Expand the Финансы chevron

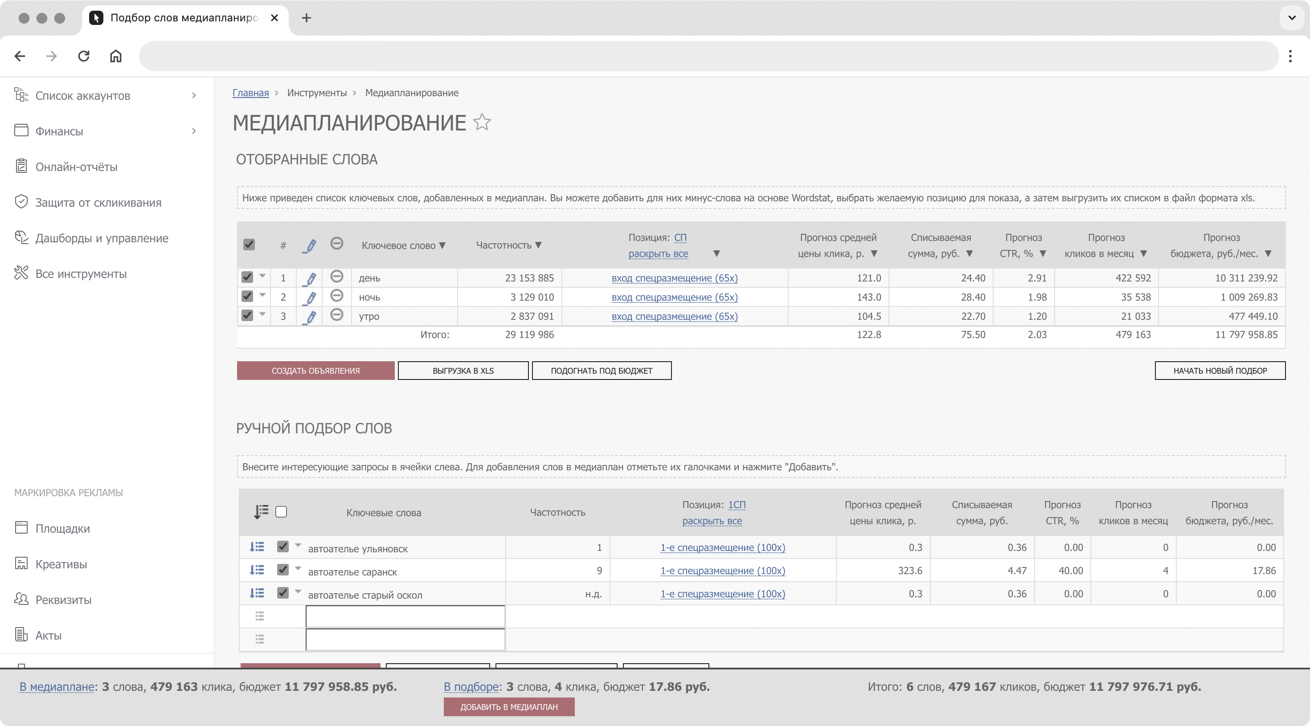[x=194, y=131]
